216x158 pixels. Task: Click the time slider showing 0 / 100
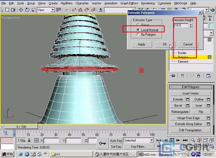21,127
